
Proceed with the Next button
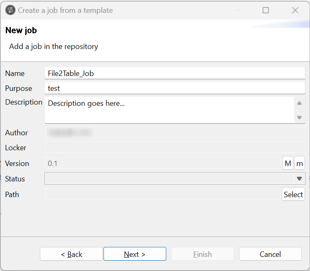(135, 254)
